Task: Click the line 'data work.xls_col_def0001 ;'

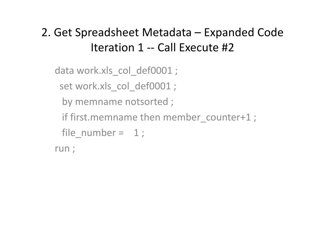Action: tap(116, 71)
